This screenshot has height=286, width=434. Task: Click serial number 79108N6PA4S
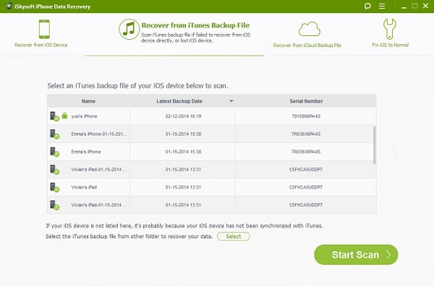click(306, 116)
